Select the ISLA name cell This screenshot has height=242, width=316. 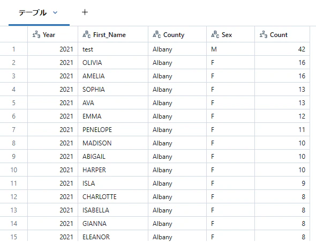(x=113, y=184)
